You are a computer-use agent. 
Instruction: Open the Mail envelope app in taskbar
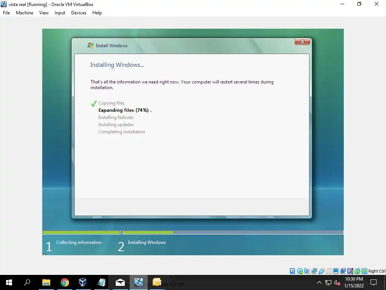(120, 282)
